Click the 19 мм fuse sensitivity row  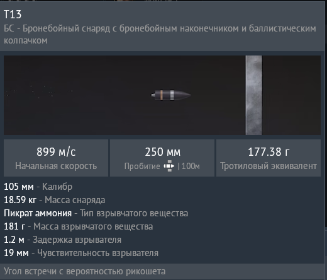click(x=81, y=253)
